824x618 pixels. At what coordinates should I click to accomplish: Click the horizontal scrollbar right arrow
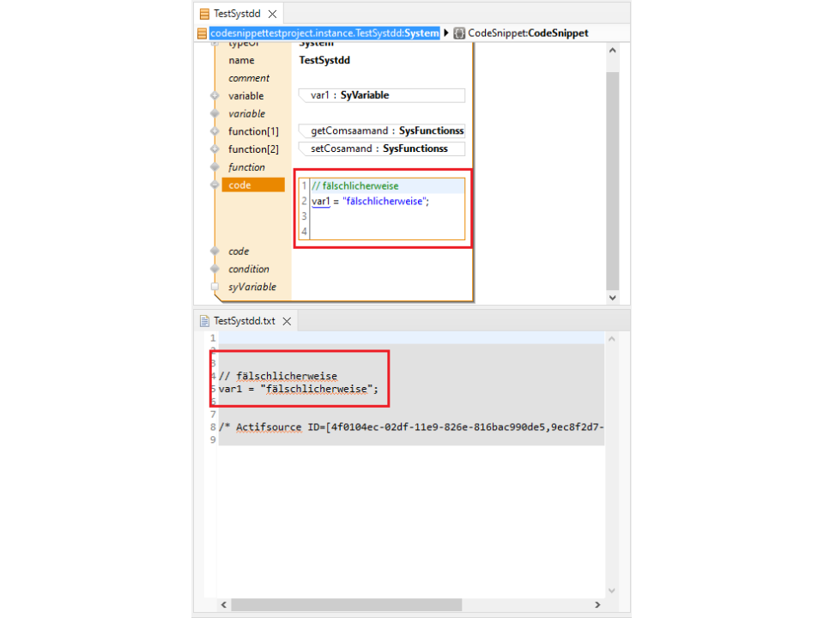pyautogui.click(x=598, y=605)
